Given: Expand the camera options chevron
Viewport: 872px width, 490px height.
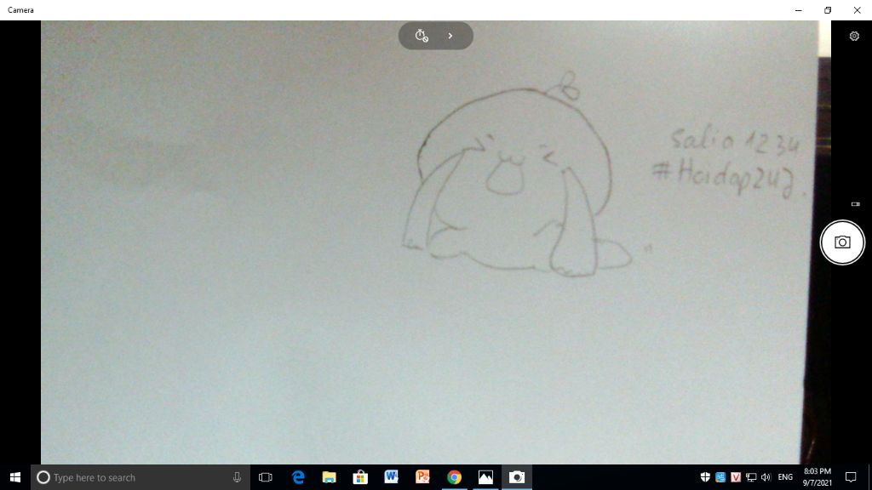Looking at the screenshot, I should point(450,36).
